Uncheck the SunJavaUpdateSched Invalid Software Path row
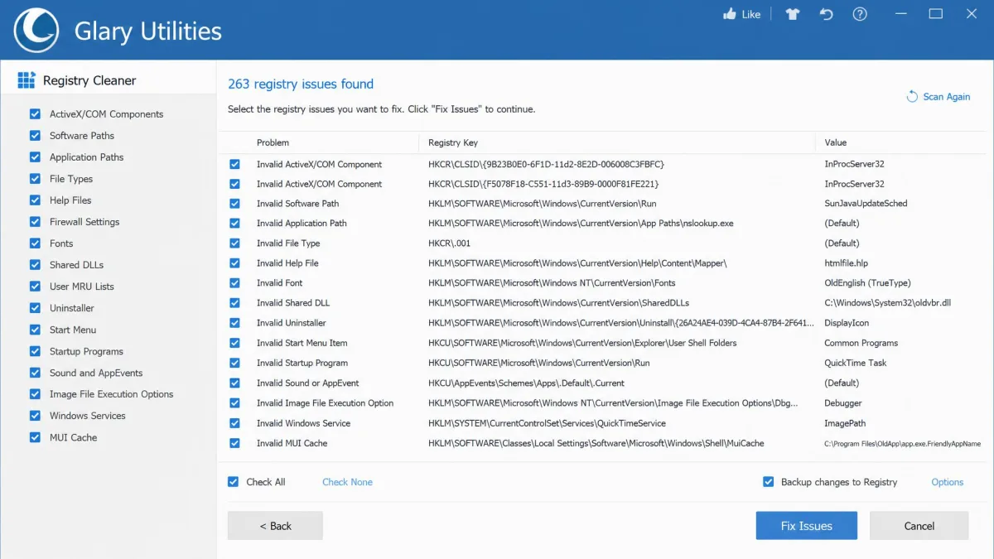Screen dimensions: 994x559 [x=235, y=204]
